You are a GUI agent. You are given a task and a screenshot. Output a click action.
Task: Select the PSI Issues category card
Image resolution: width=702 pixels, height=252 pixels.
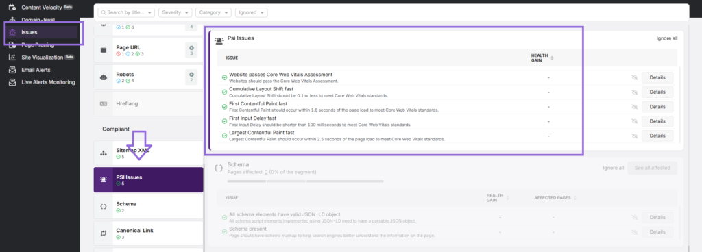click(148, 179)
